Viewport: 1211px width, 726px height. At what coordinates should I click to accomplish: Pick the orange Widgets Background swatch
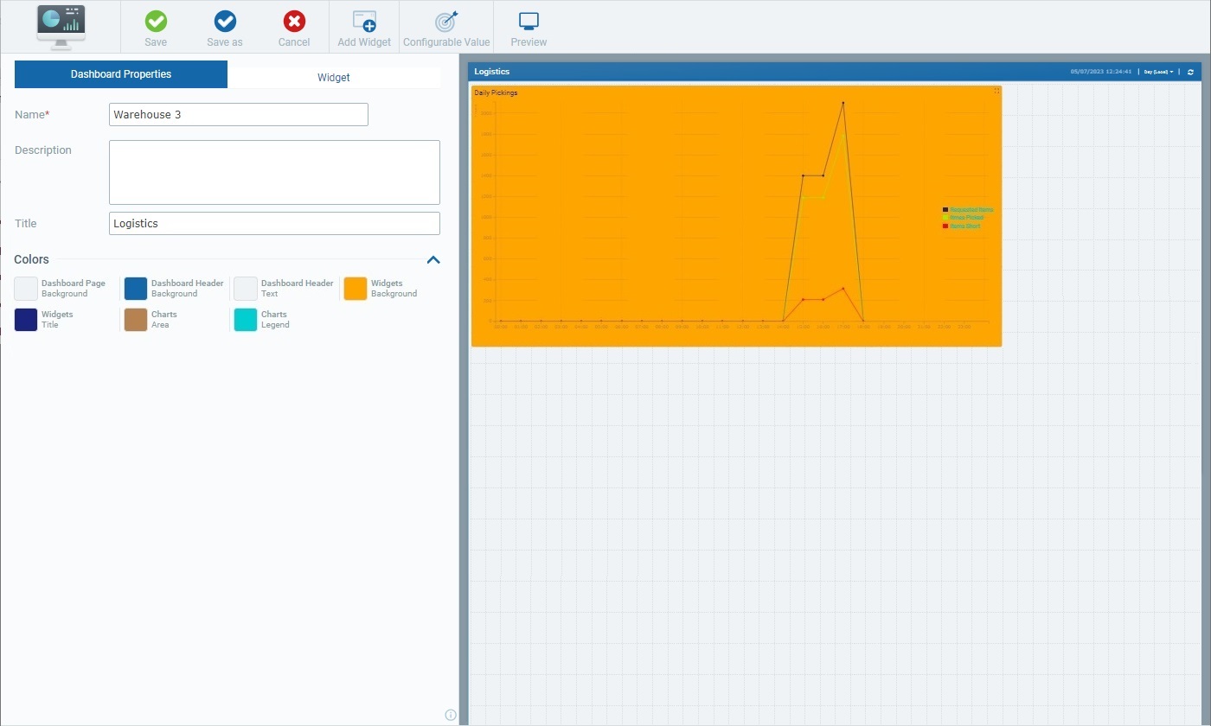(x=356, y=289)
